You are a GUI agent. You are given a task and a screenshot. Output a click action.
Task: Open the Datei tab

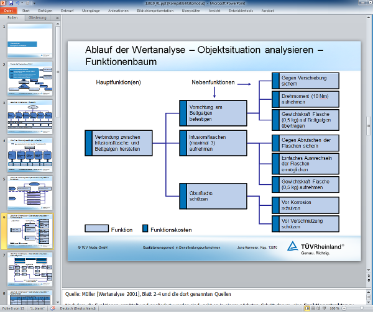pos(9,11)
